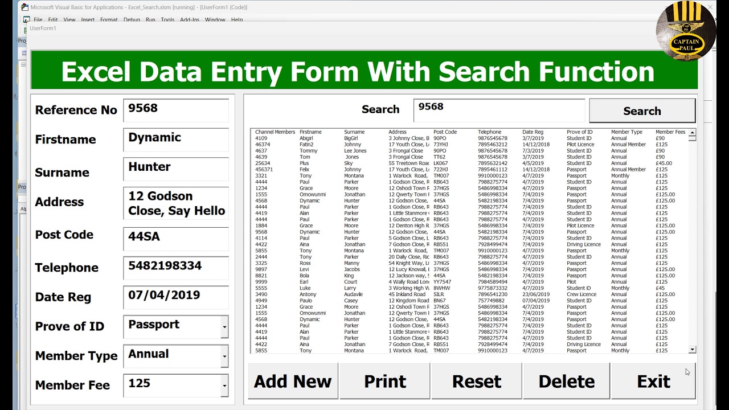Click the Member Fees column header
The width and height of the screenshot is (729, 410).
[670, 132]
